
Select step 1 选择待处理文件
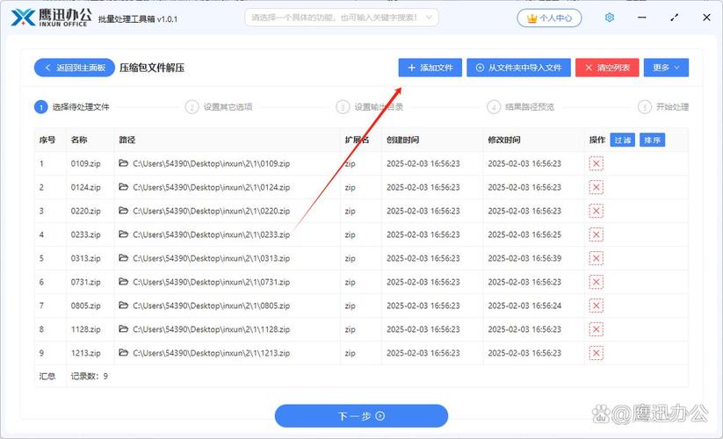pyautogui.click(x=72, y=107)
